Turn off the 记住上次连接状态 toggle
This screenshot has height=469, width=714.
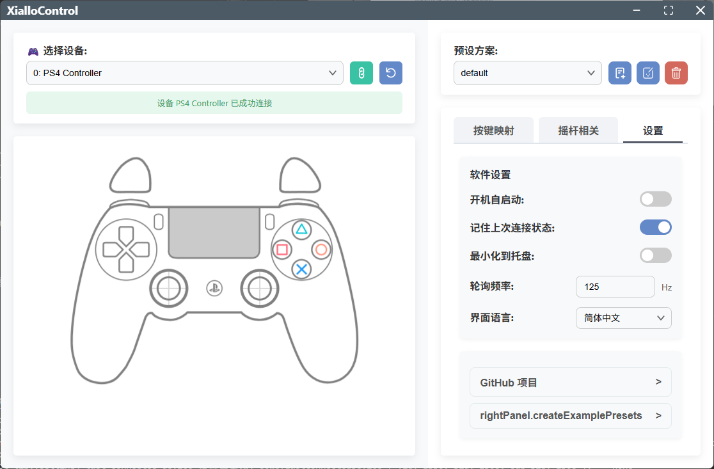656,227
